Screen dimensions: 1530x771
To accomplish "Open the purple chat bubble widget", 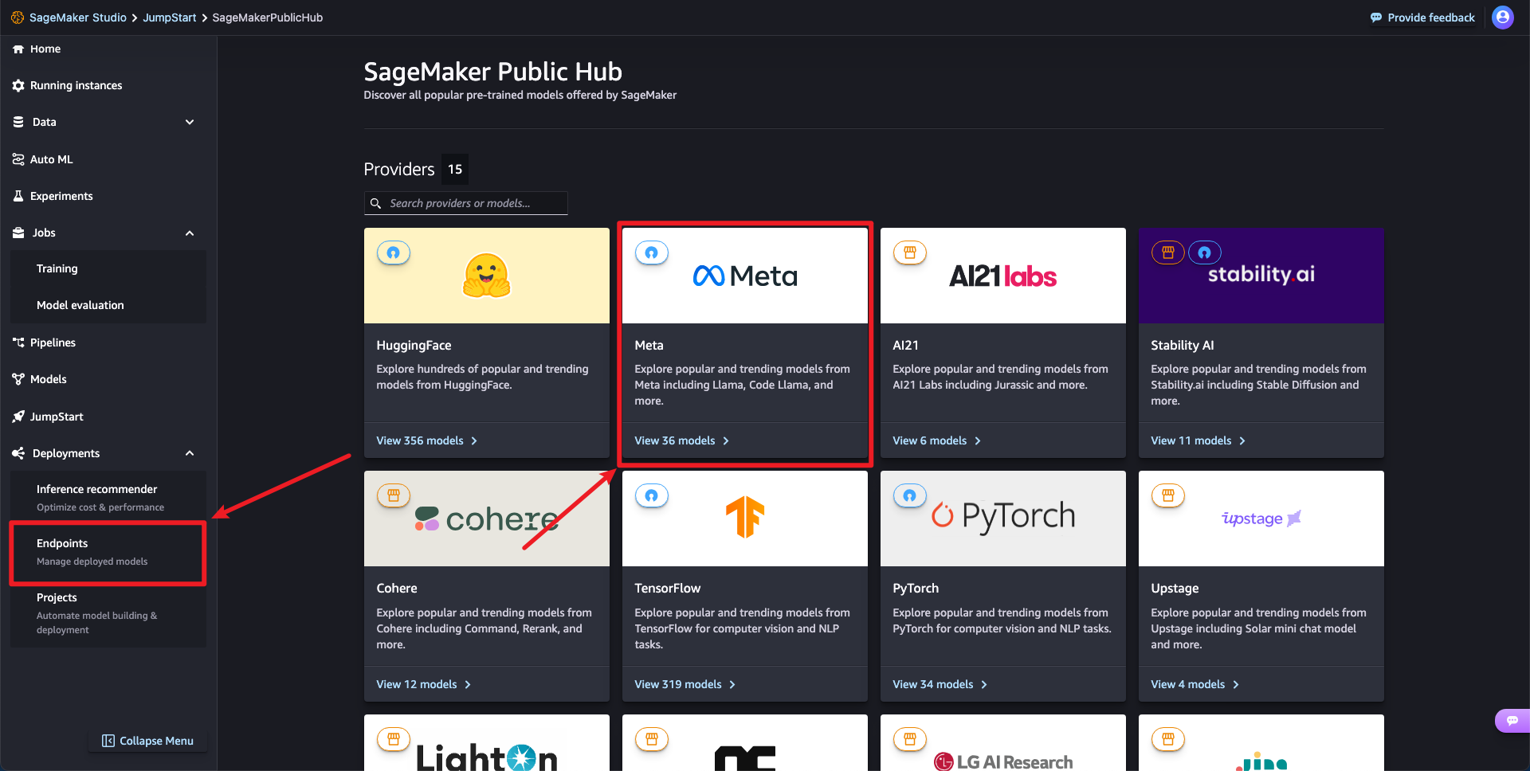I will 1512,721.
